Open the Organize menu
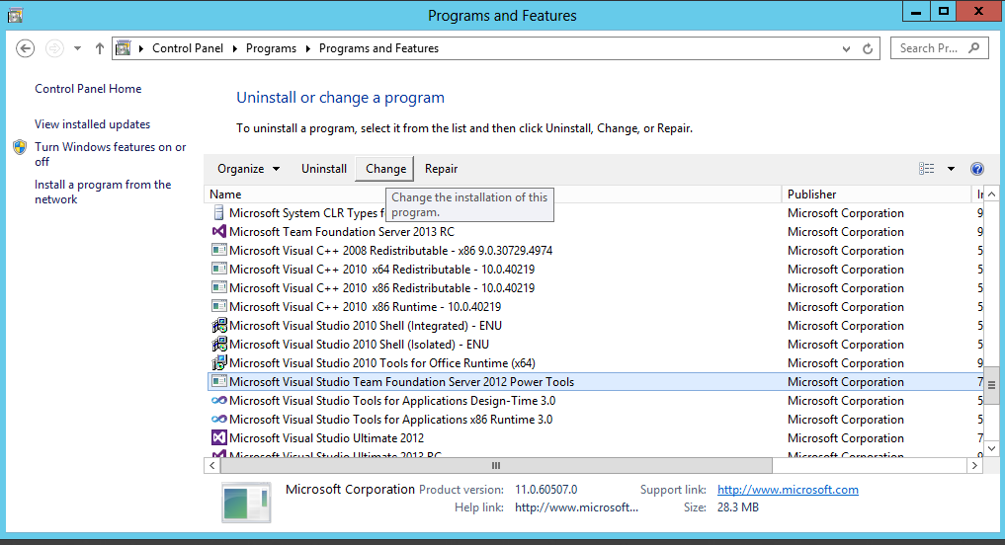 click(248, 169)
